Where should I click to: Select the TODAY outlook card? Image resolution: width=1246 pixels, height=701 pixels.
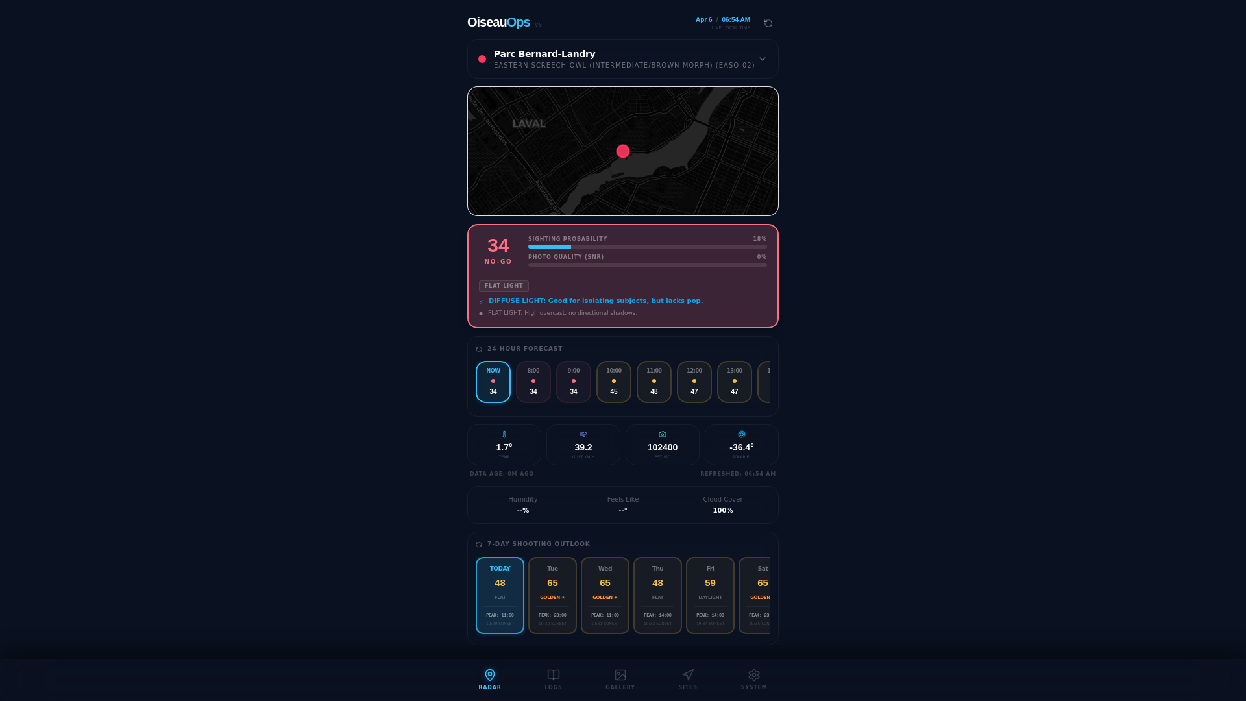500,595
